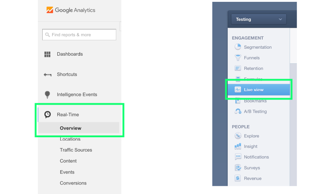Click the Find reports search field
The width and height of the screenshot is (328, 194).
79,35
